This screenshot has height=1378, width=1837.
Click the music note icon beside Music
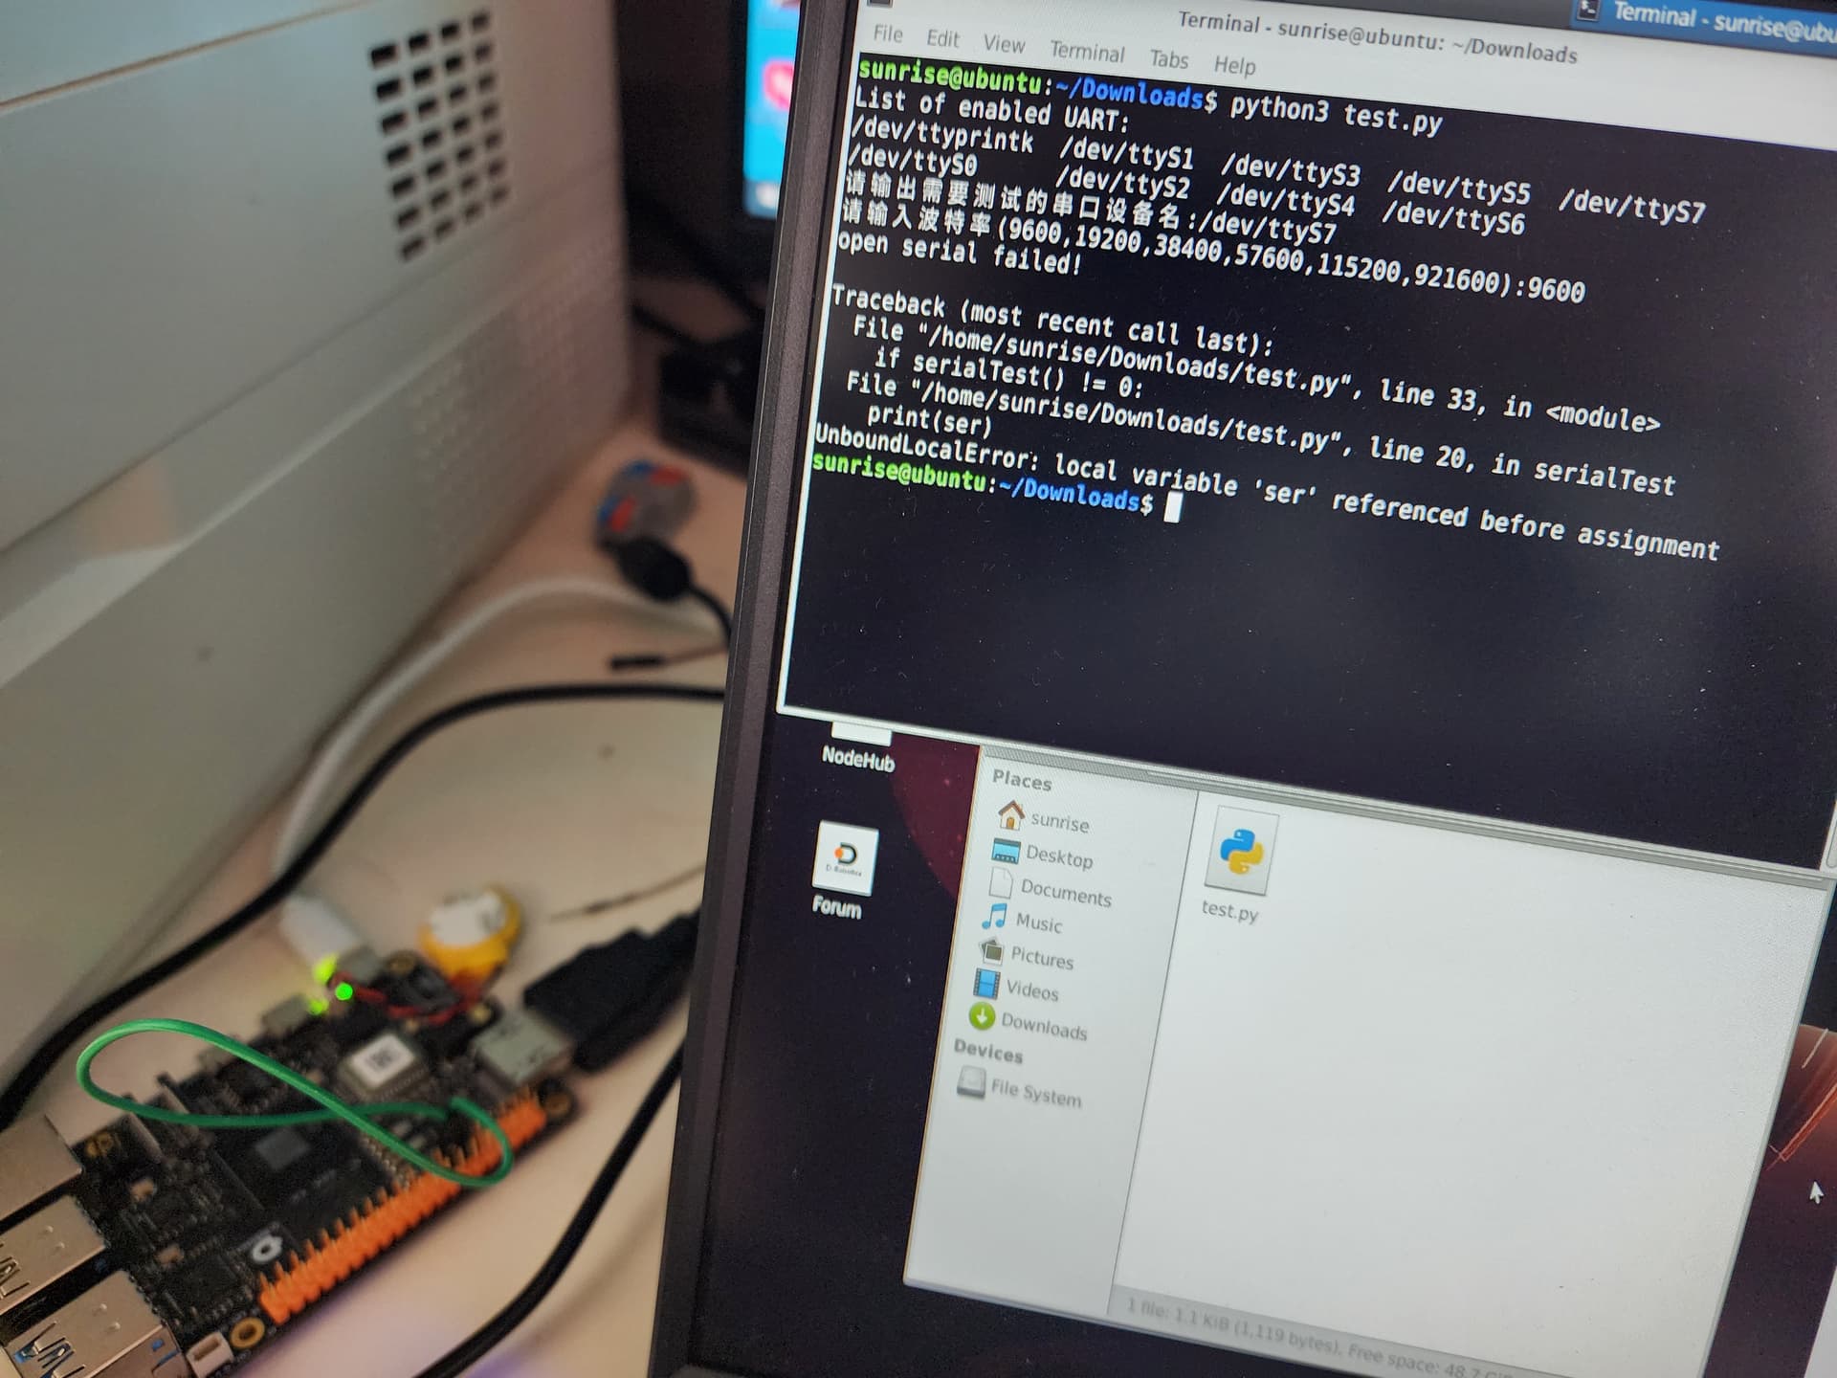point(994,916)
